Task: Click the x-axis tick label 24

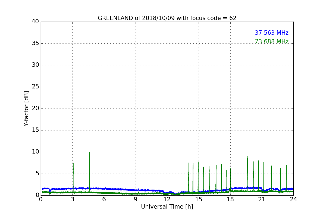Action: tap(293, 199)
